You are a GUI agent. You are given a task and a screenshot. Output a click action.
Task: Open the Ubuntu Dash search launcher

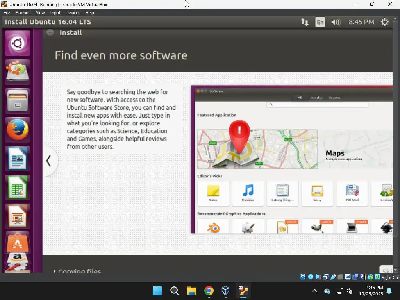(17, 43)
